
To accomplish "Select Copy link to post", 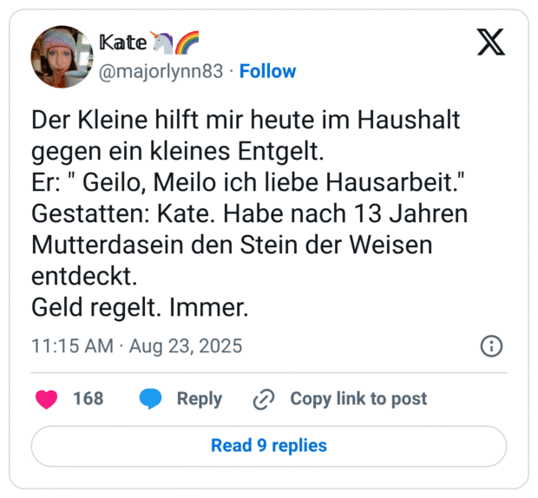I will (358, 399).
